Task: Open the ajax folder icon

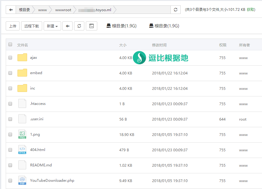Action: click(22, 58)
